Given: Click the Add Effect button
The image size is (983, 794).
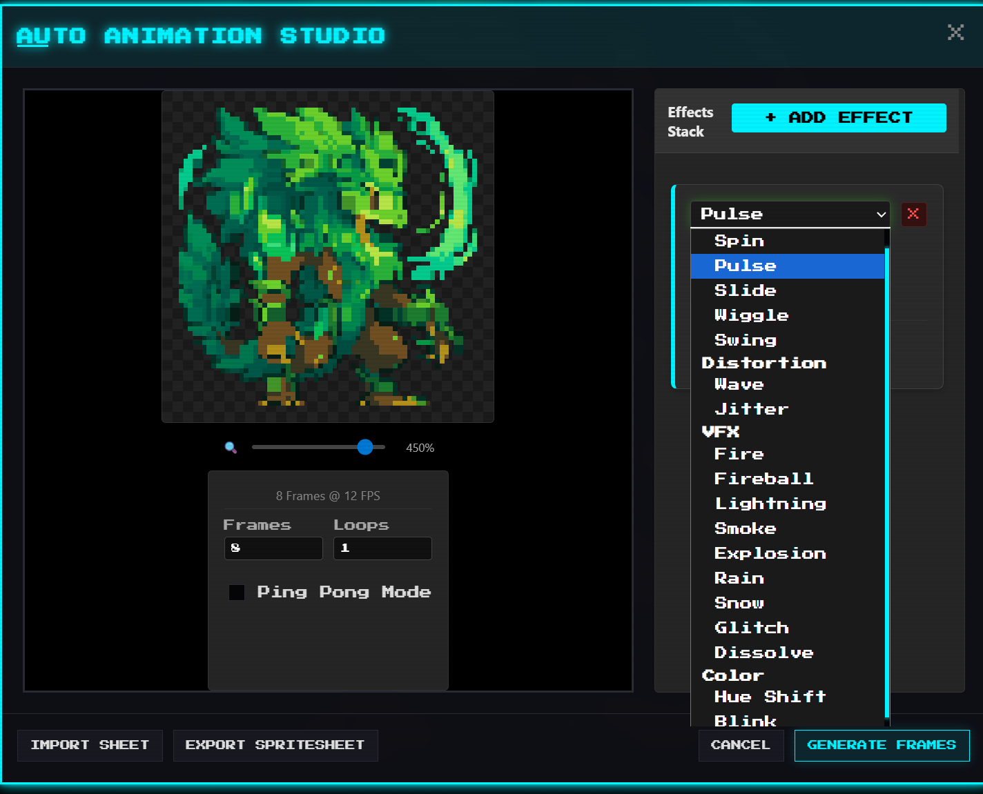Looking at the screenshot, I should [x=839, y=118].
